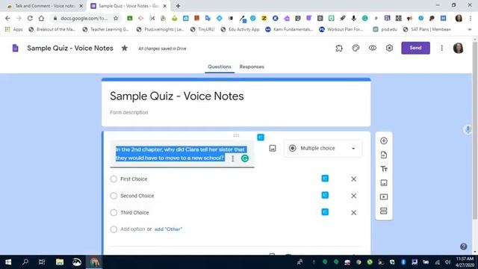
Task: Open the Apps bookmark shortcut
Action: (x=14, y=29)
